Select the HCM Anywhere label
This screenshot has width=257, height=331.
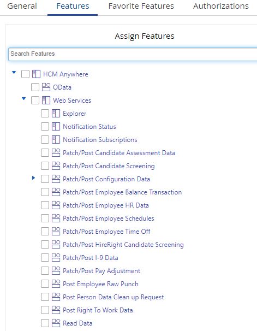point(65,74)
